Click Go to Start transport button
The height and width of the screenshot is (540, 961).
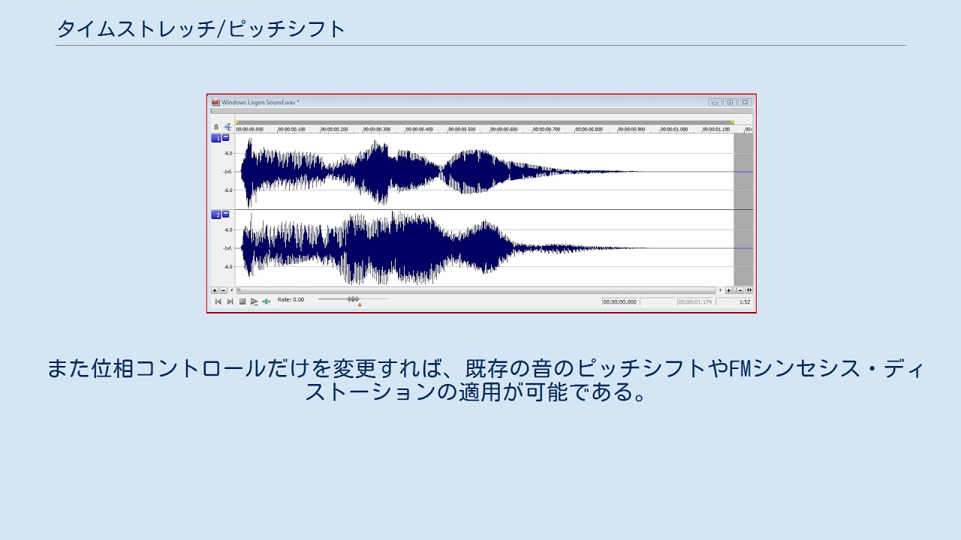point(218,301)
